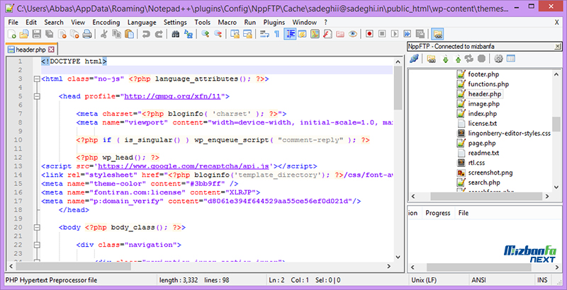Click the editor vertical scrollbar thumb

tap(398, 88)
